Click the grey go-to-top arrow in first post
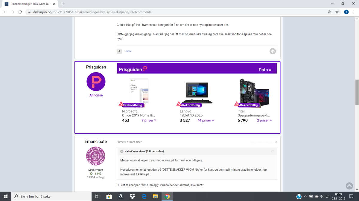This screenshot has height=201, width=359. (x=273, y=51)
